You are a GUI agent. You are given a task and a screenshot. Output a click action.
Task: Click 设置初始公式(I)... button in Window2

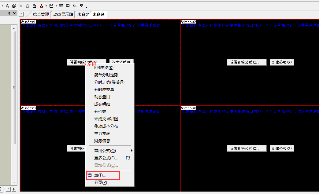pos(247,62)
